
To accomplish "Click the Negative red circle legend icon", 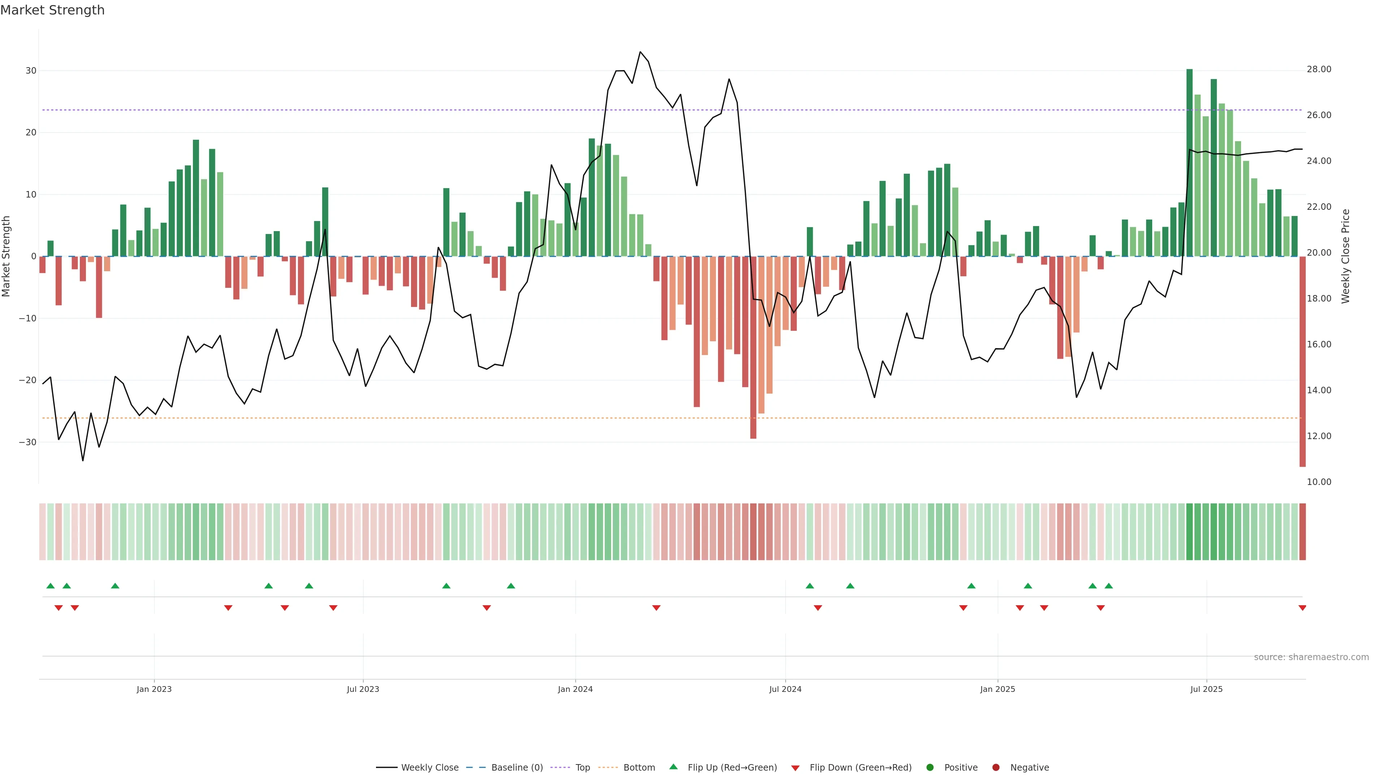I will [995, 767].
